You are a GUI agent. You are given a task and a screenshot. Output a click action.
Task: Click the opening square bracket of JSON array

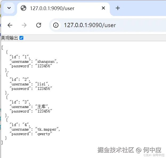(2, 48)
